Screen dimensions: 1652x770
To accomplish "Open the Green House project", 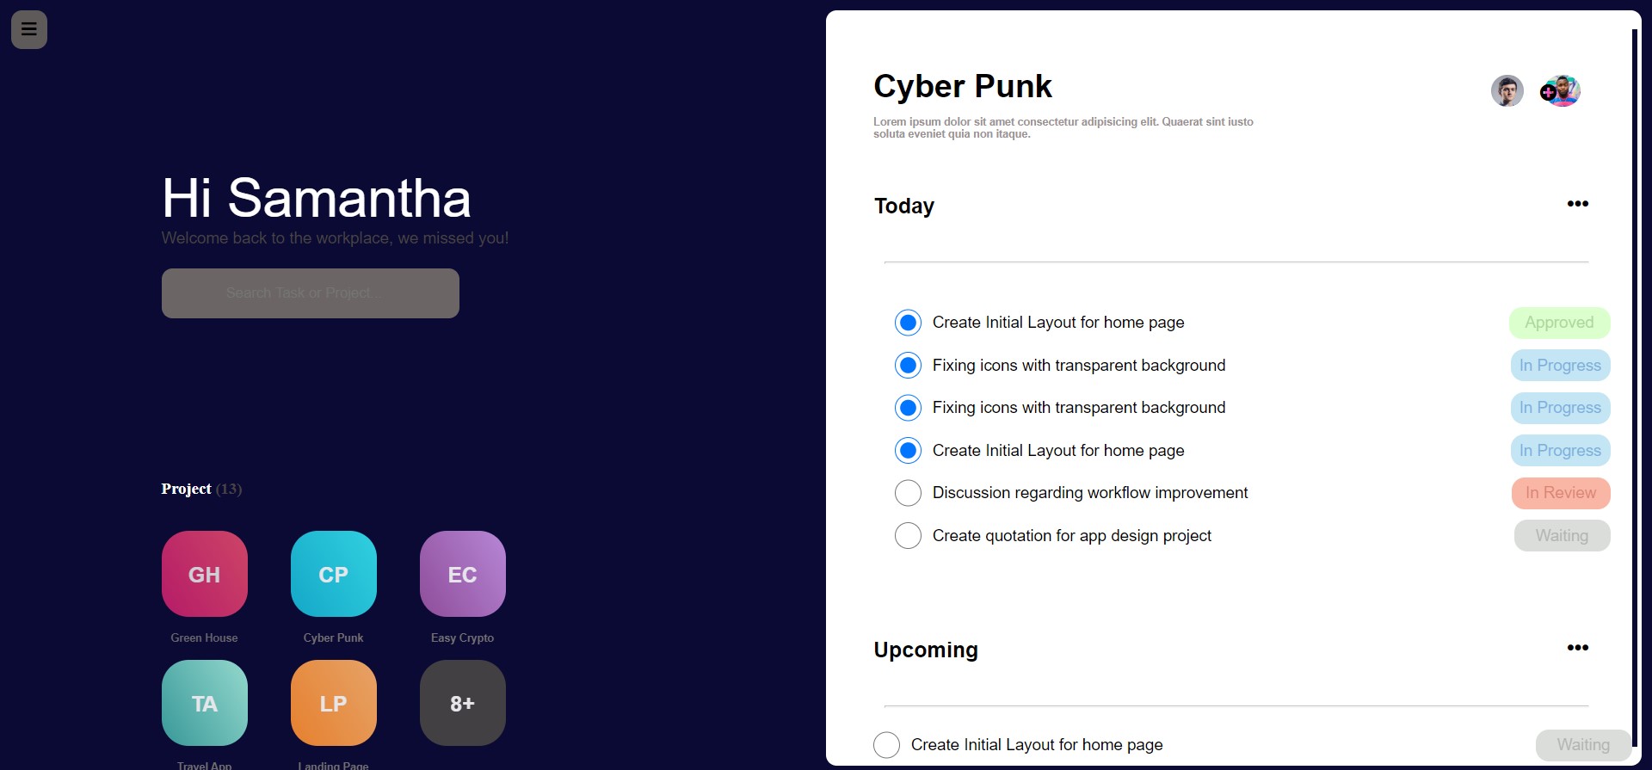I will (203, 574).
